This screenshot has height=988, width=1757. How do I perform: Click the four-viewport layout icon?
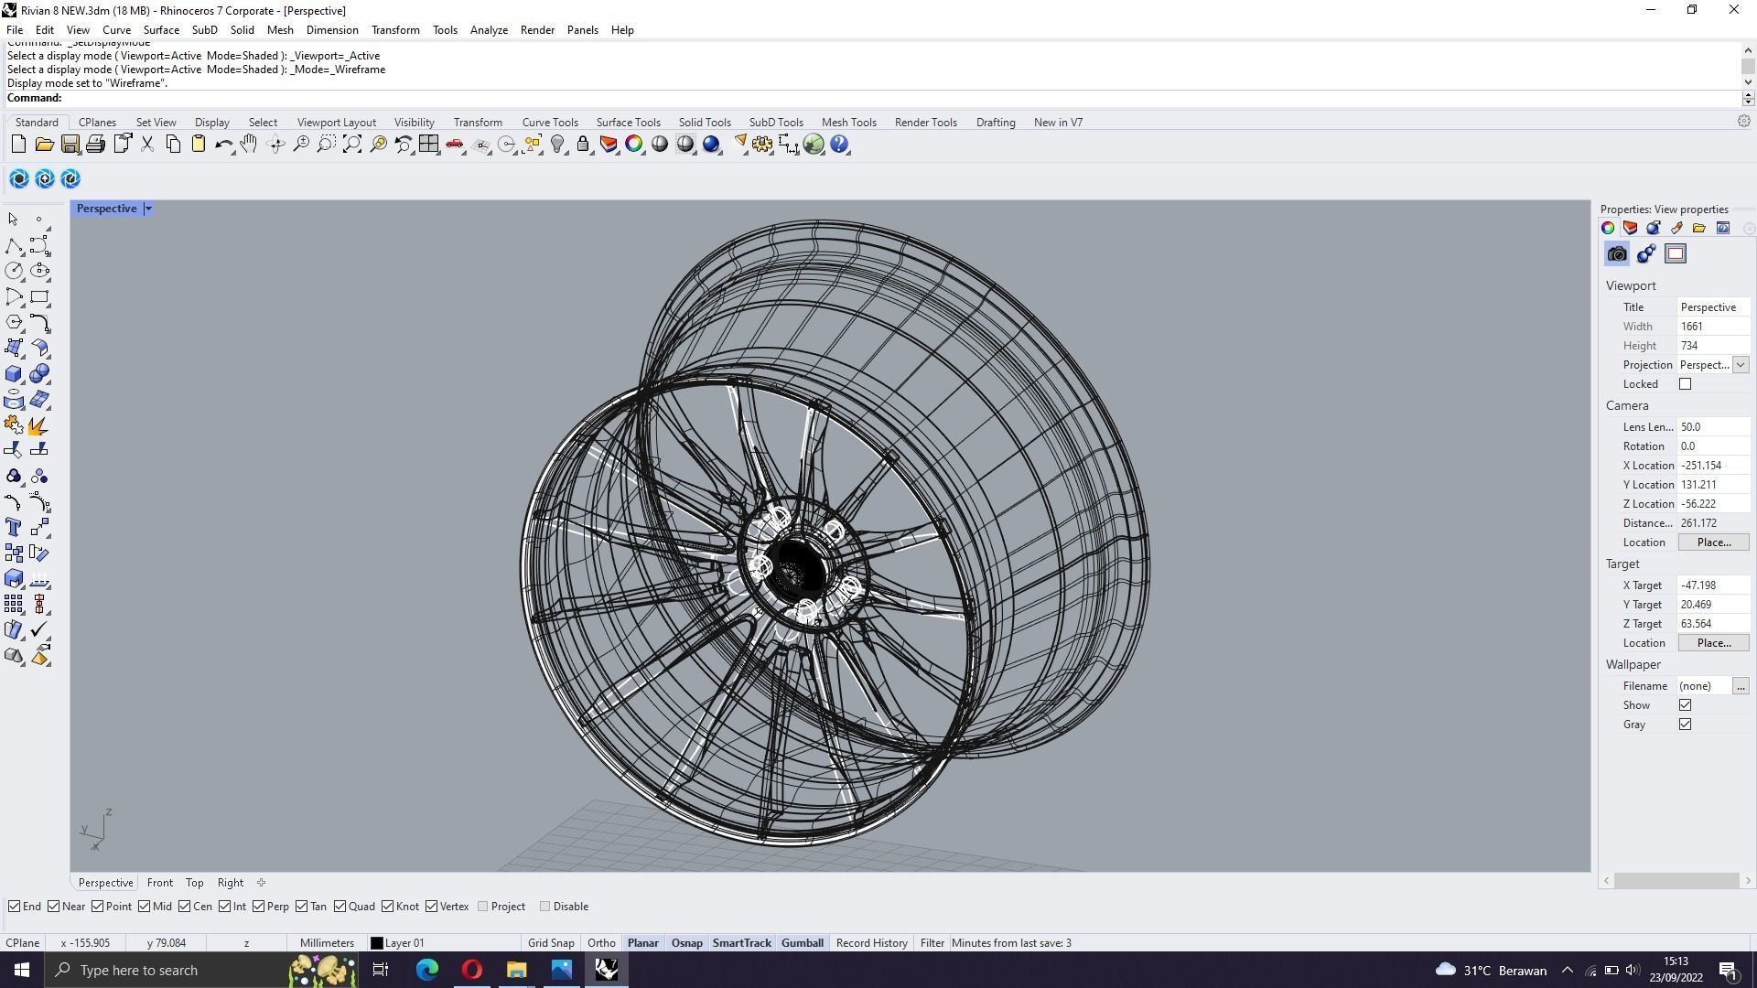pyautogui.click(x=428, y=145)
